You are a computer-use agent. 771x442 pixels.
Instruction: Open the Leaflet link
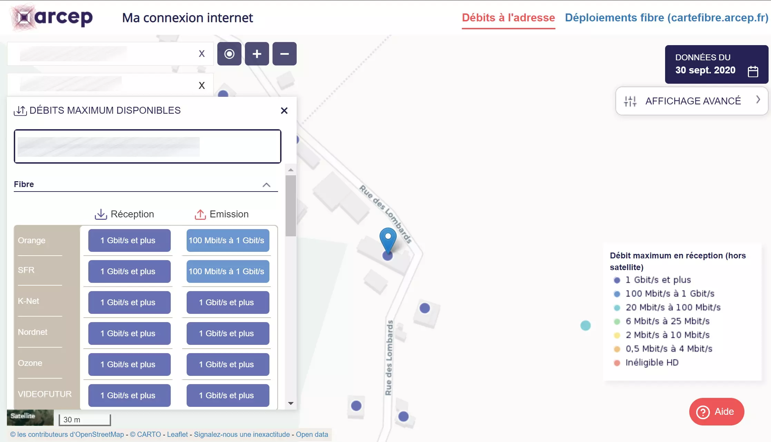177,434
